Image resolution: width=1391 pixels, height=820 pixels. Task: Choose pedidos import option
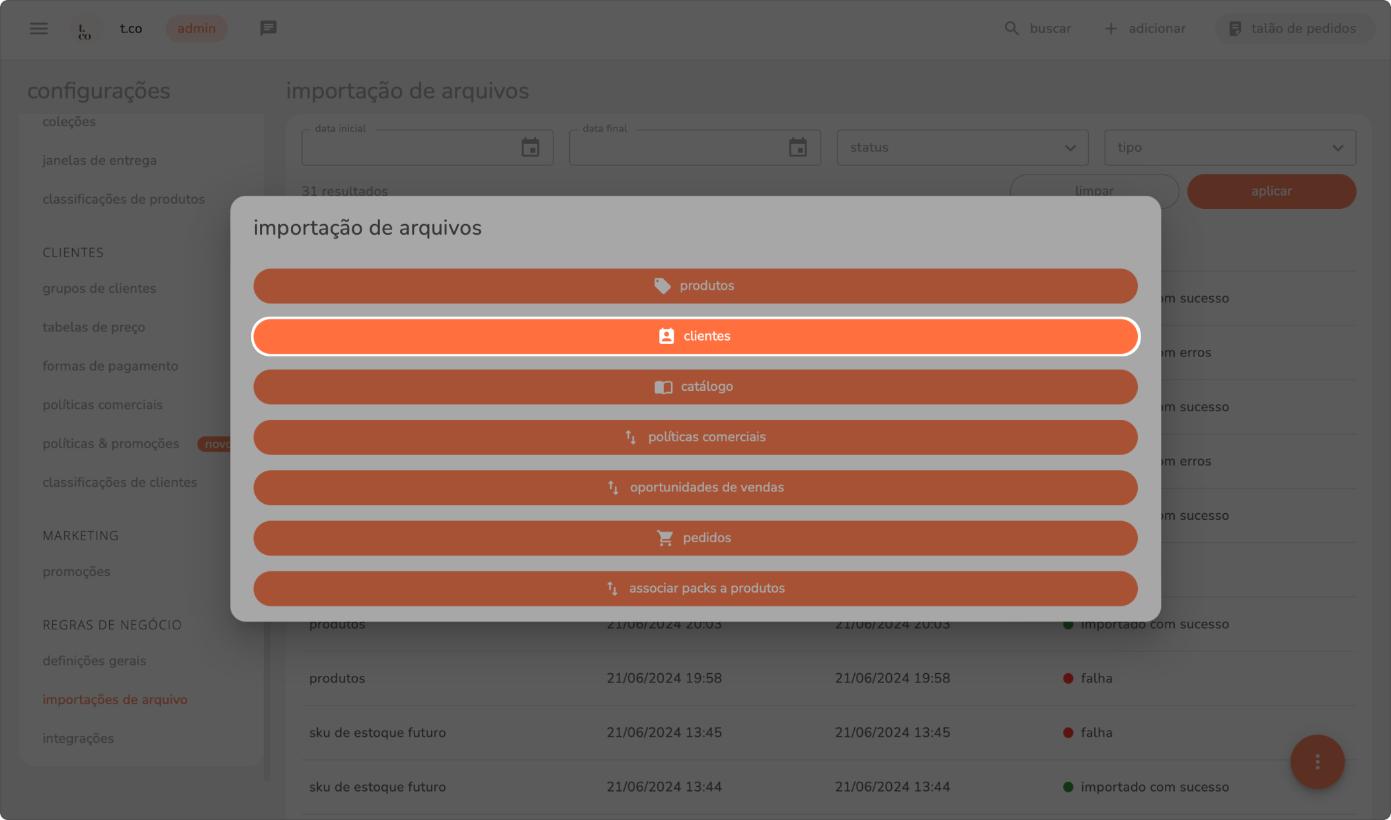695,538
